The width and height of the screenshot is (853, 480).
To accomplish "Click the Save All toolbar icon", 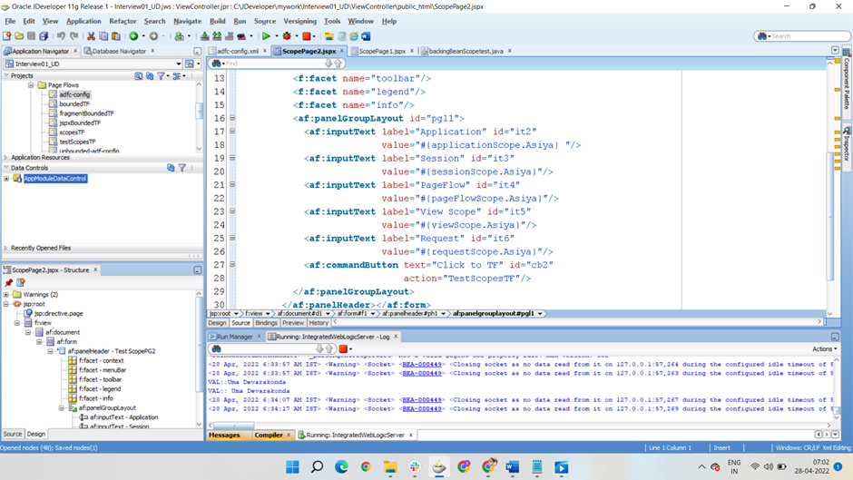I will (44, 36).
